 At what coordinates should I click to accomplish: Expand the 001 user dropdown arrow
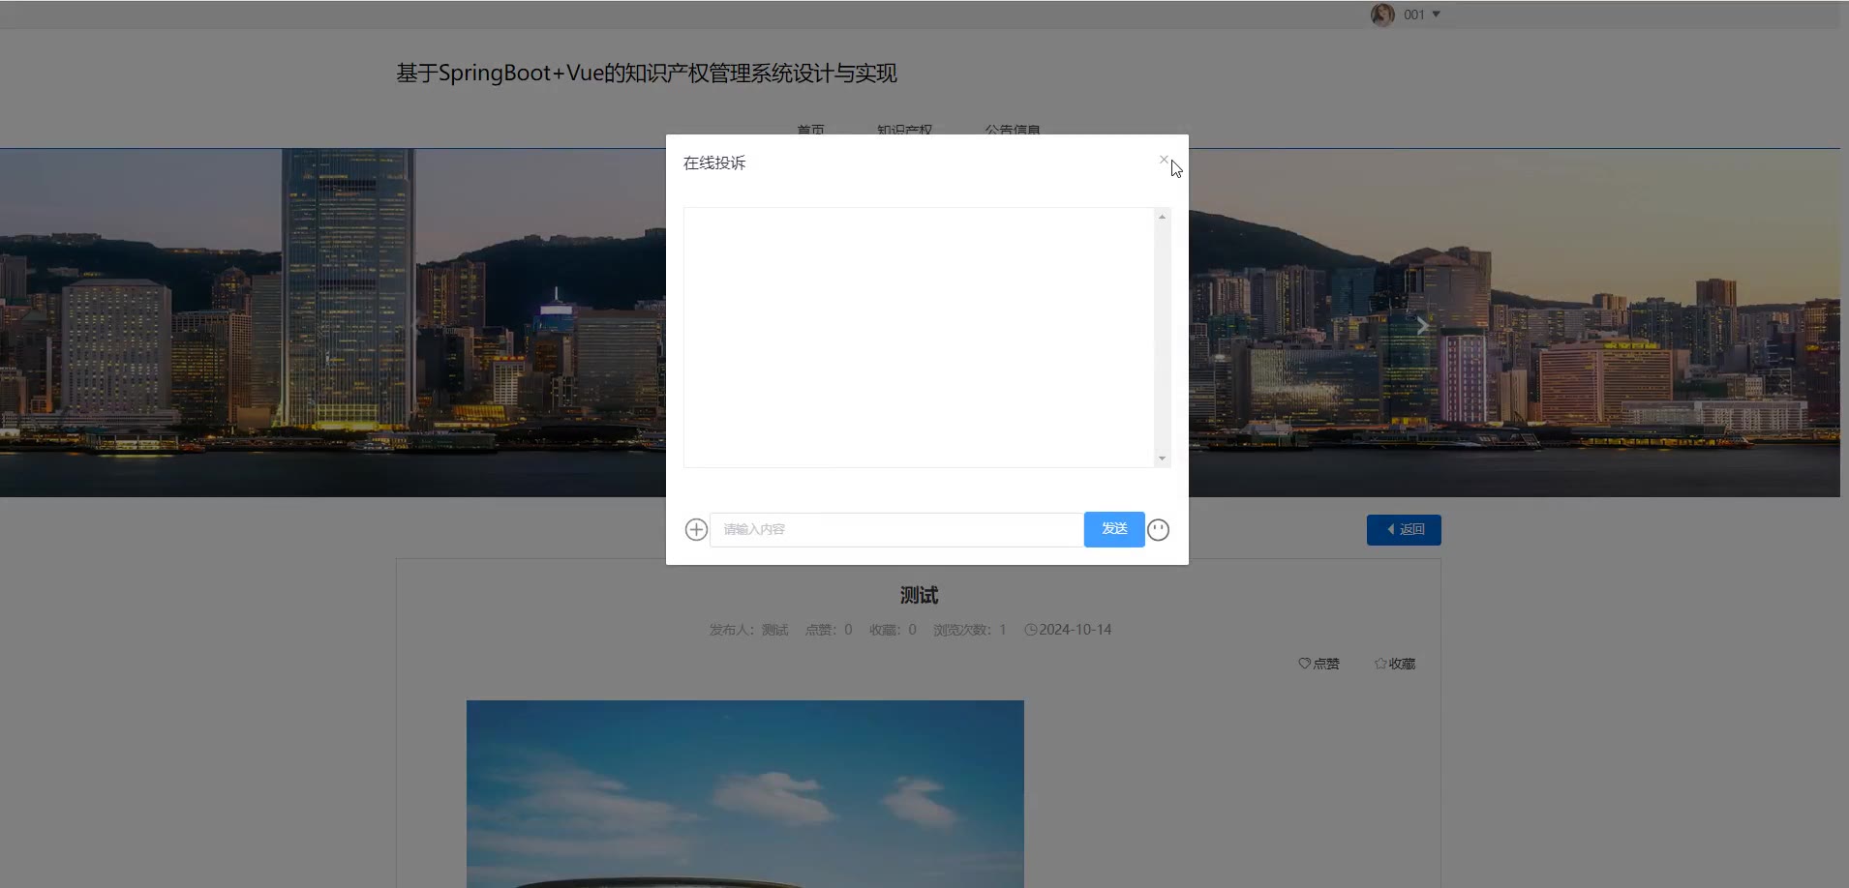click(1436, 15)
